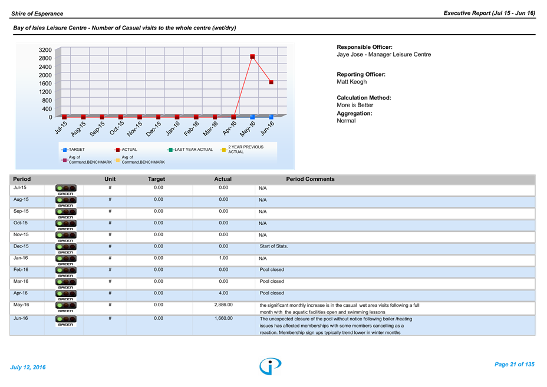Click the Apr-16 green traffic light icon

click(x=65, y=295)
